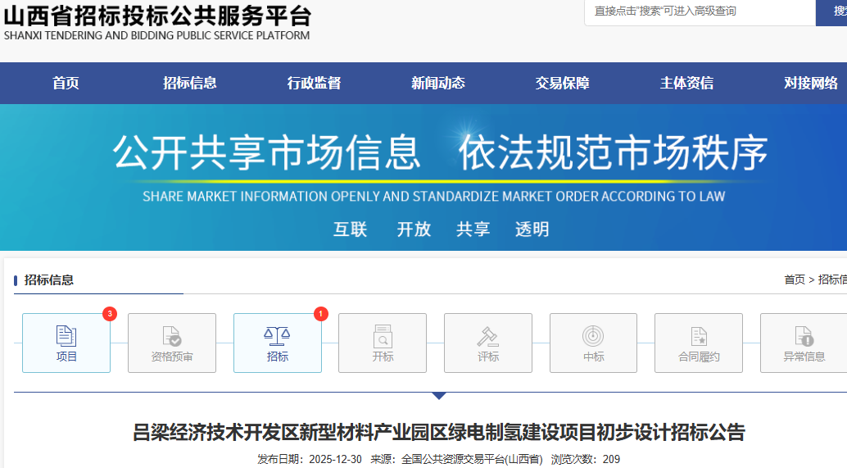Click the red badge showing 1 on 招标
Image resolution: width=847 pixels, height=468 pixels.
(320, 314)
